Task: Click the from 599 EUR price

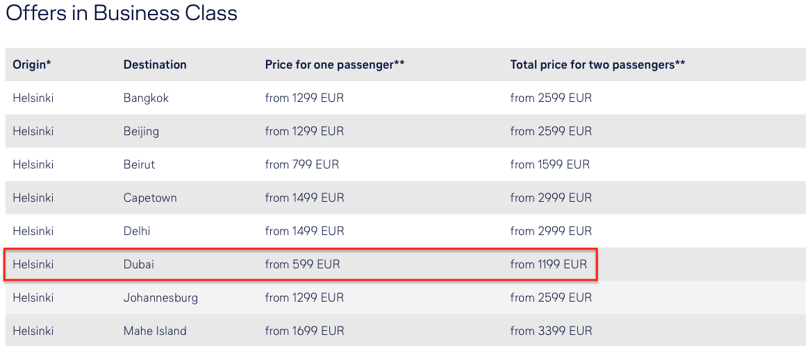Action: [303, 264]
